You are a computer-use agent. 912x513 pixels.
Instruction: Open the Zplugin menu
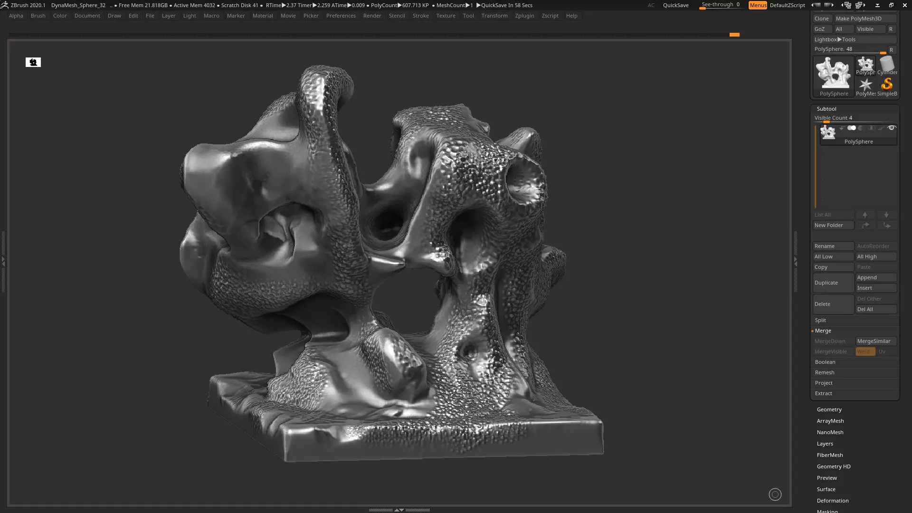(524, 16)
